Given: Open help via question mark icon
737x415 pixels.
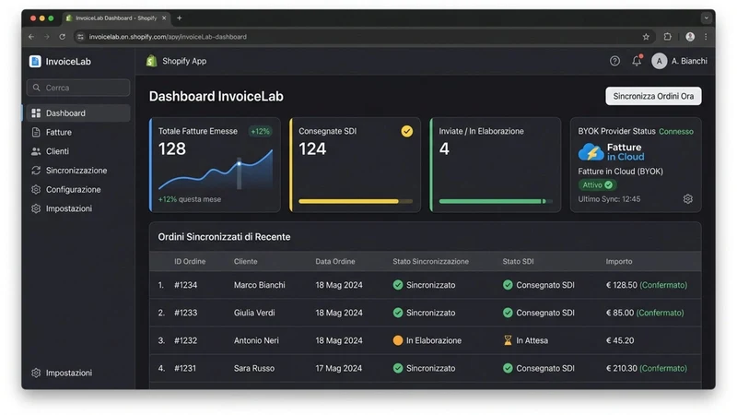Looking at the screenshot, I should pos(614,61).
